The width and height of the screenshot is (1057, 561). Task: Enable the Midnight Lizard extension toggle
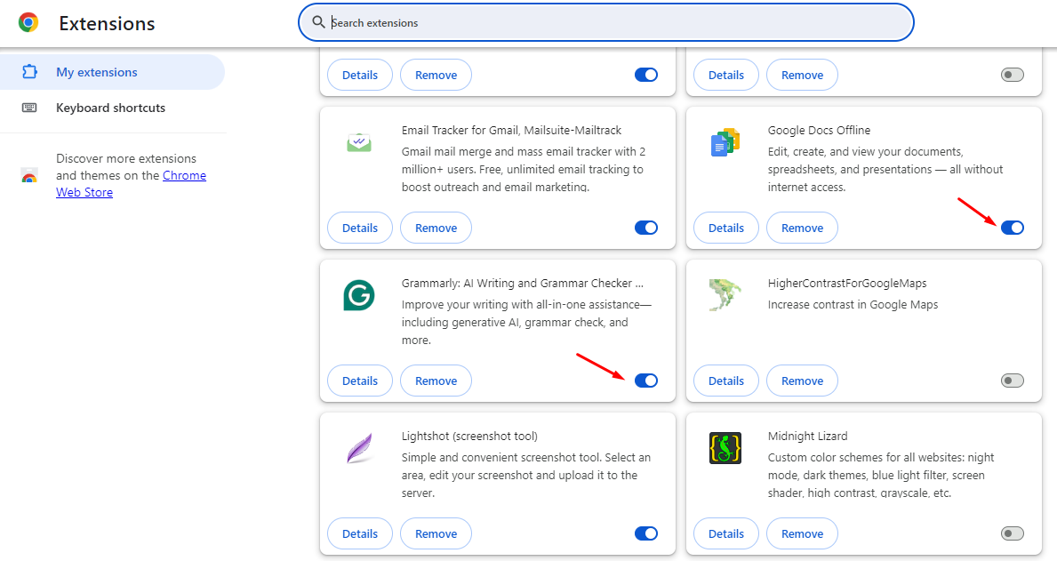click(1012, 533)
